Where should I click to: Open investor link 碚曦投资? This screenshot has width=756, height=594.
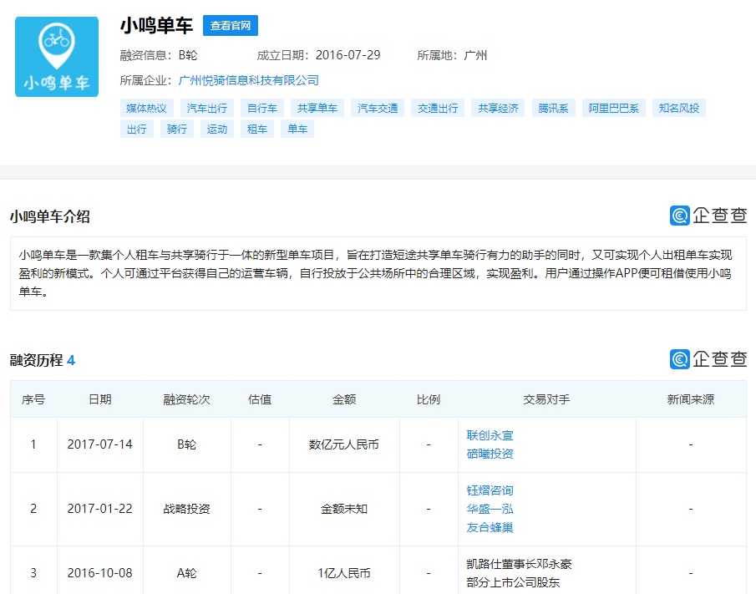coord(490,454)
